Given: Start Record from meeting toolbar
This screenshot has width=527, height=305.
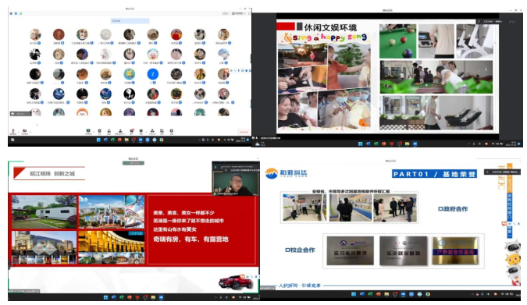Looking at the screenshot, I should point(141,131).
